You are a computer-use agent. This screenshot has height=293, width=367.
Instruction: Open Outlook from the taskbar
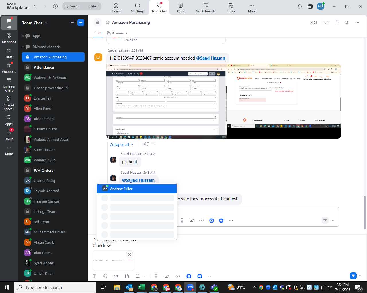pos(129,287)
